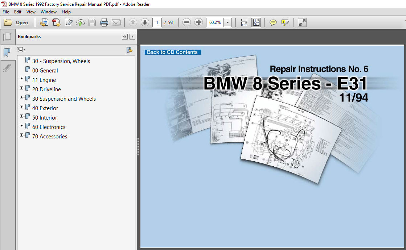Expand the 11 Engine bookmark
The image size is (406, 250).
[x=22, y=78]
